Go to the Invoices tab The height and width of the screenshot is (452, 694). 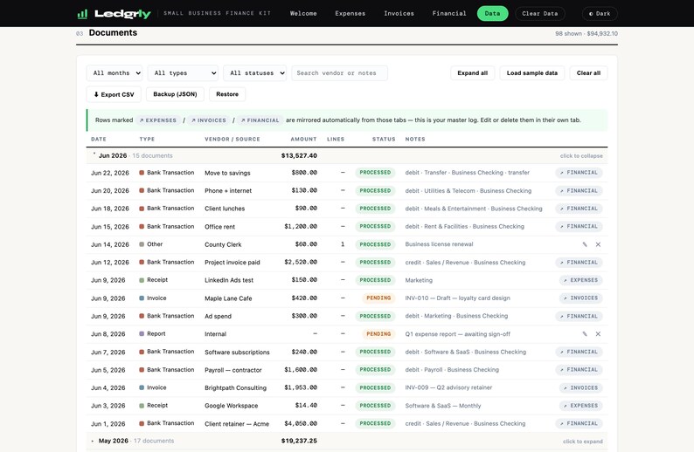point(399,14)
